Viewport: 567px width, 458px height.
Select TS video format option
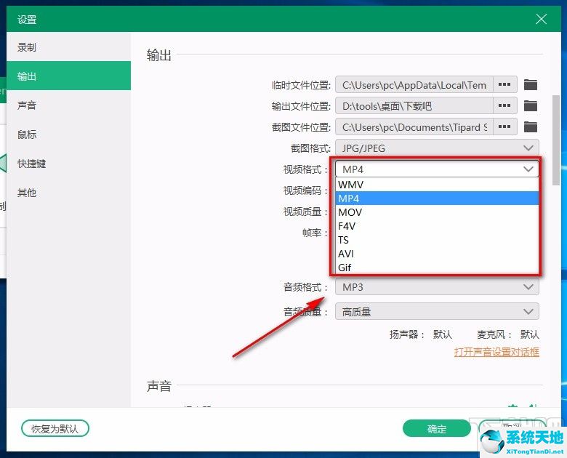(437, 240)
